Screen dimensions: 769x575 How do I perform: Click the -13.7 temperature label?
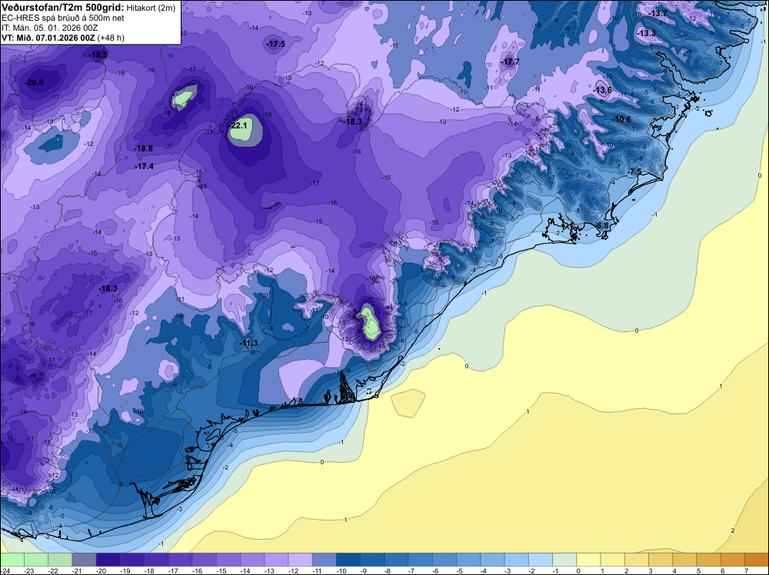(657, 13)
